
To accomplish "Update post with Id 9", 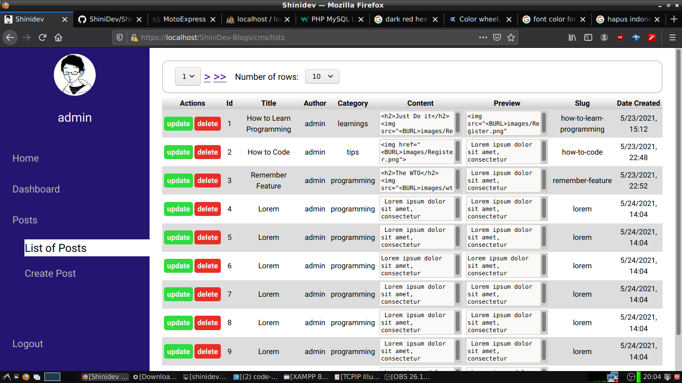I will [178, 352].
